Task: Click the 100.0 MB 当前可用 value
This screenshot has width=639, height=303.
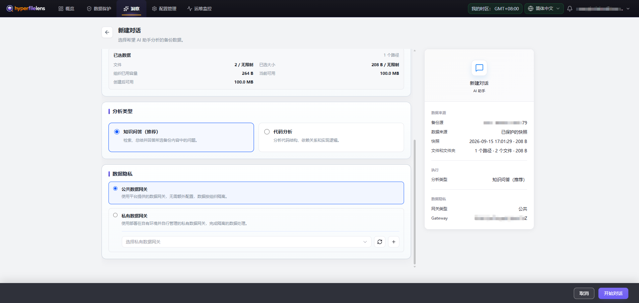Action: [389, 74]
